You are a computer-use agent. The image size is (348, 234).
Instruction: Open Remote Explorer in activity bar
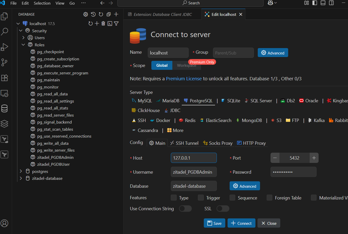tap(5, 93)
